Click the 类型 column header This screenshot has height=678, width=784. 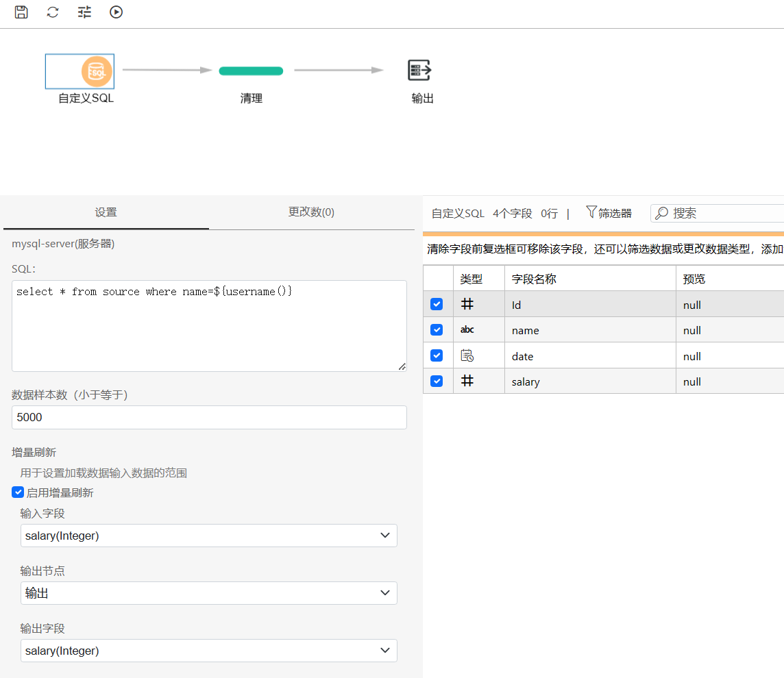(479, 279)
